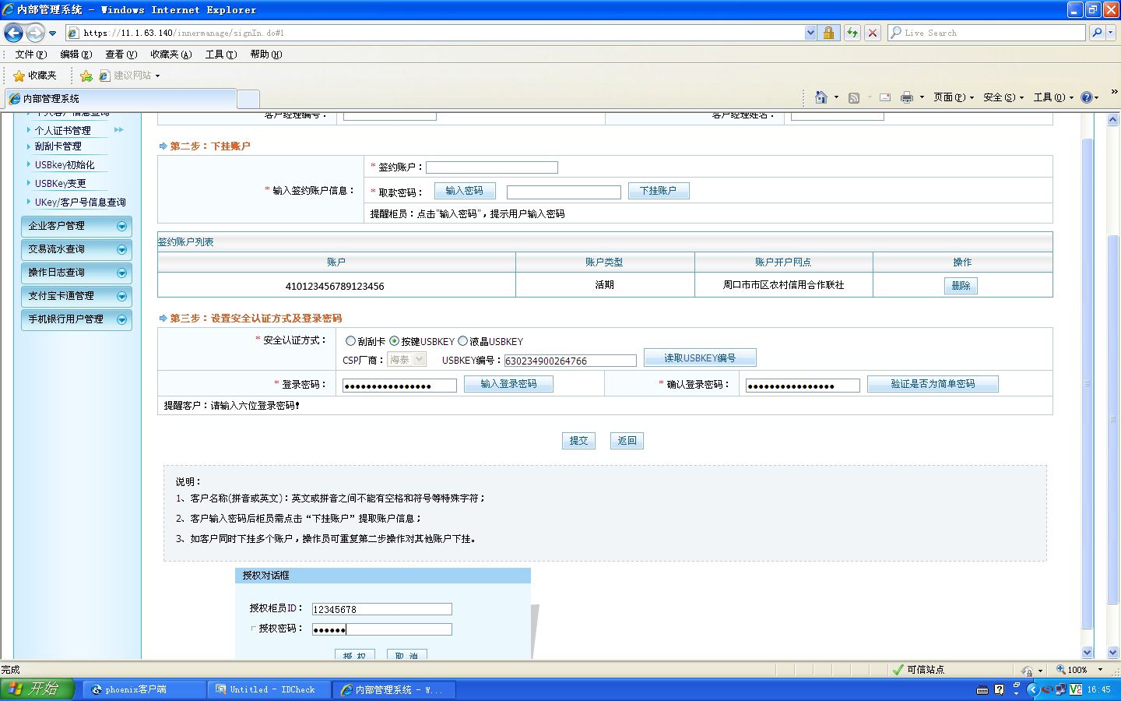Open the 收藏夹(A) menu
This screenshot has height=701, width=1121.
point(171,55)
